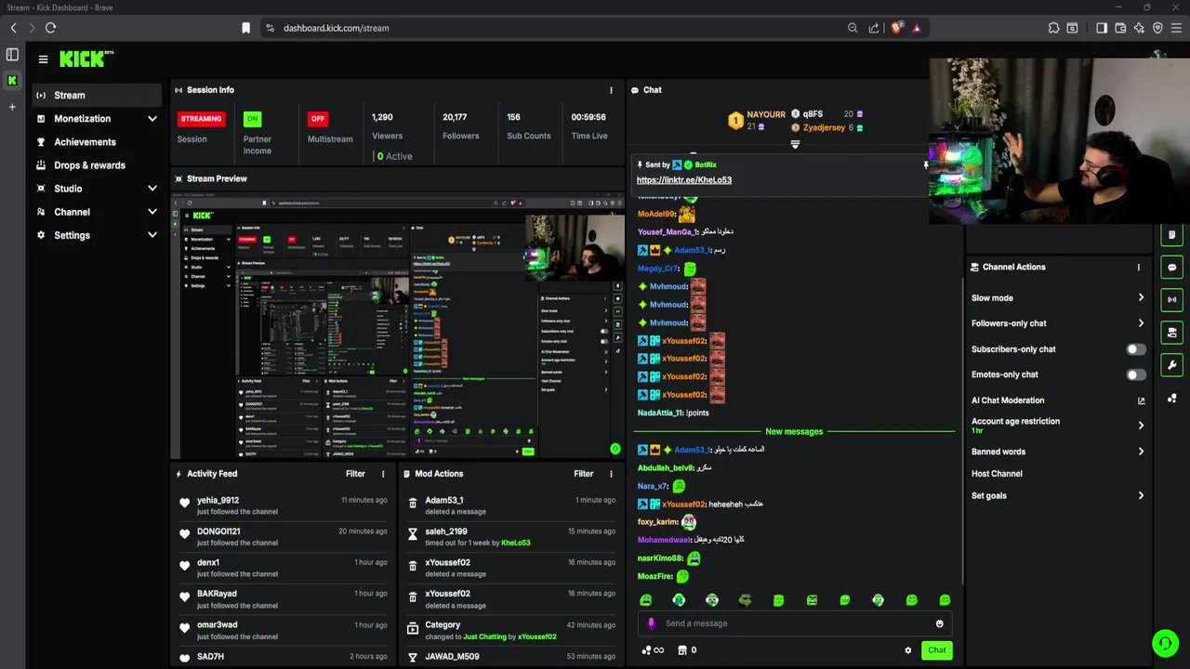This screenshot has height=669, width=1190.
Task: Click New messages divider in chat
Action: coord(794,432)
